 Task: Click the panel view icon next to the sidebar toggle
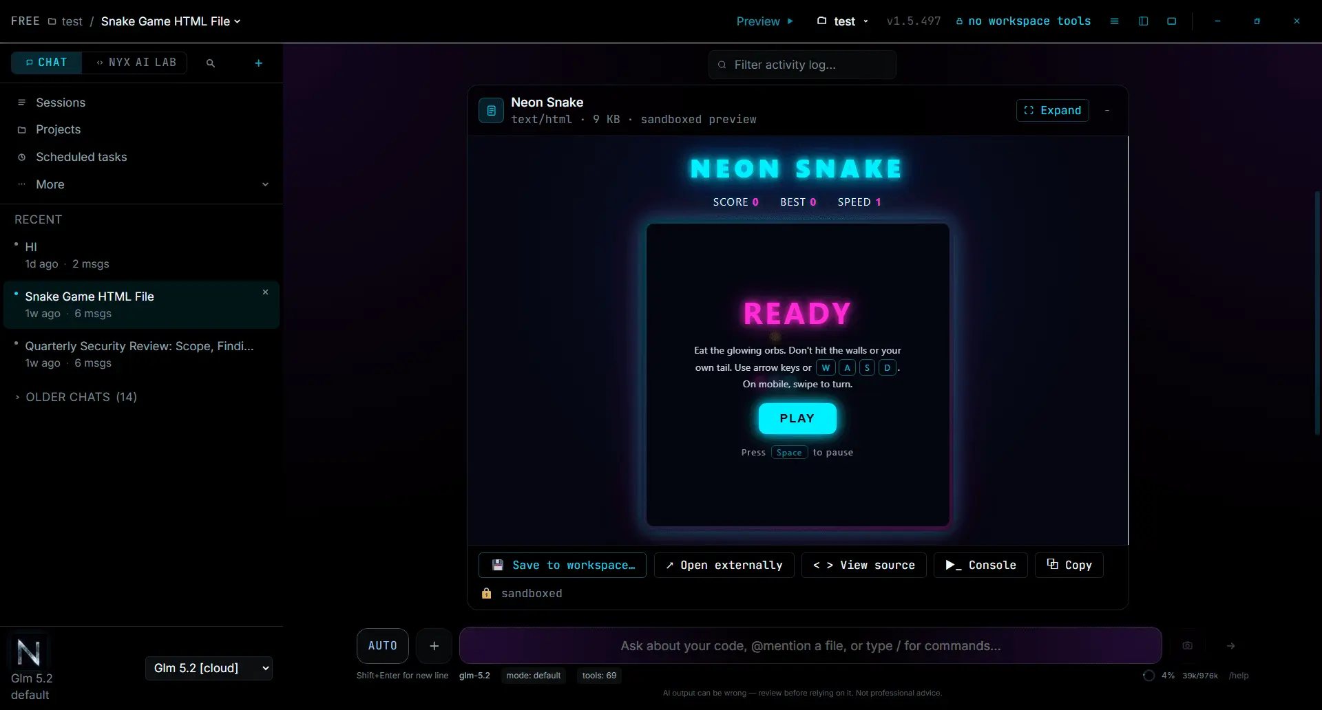[1172, 21]
